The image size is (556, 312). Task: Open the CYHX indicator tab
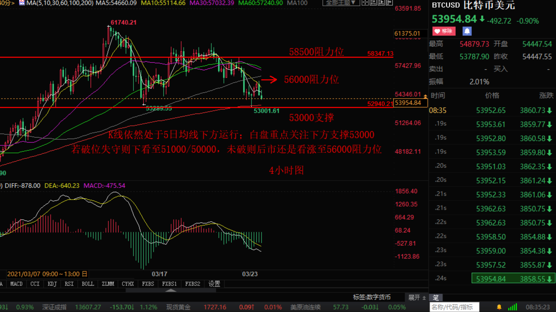click(x=128, y=284)
